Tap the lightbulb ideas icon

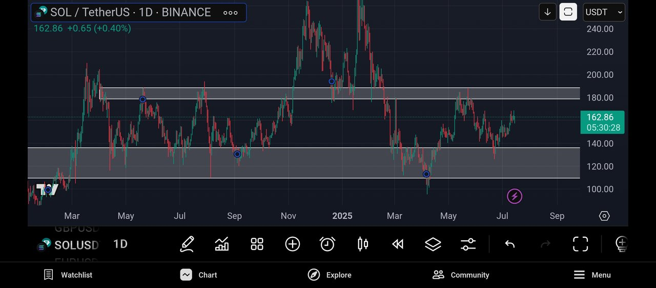tap(621, 244)
